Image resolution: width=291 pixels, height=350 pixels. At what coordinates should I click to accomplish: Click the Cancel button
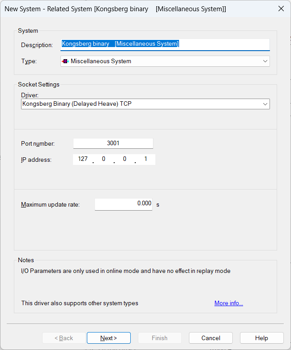pos(211,338)
